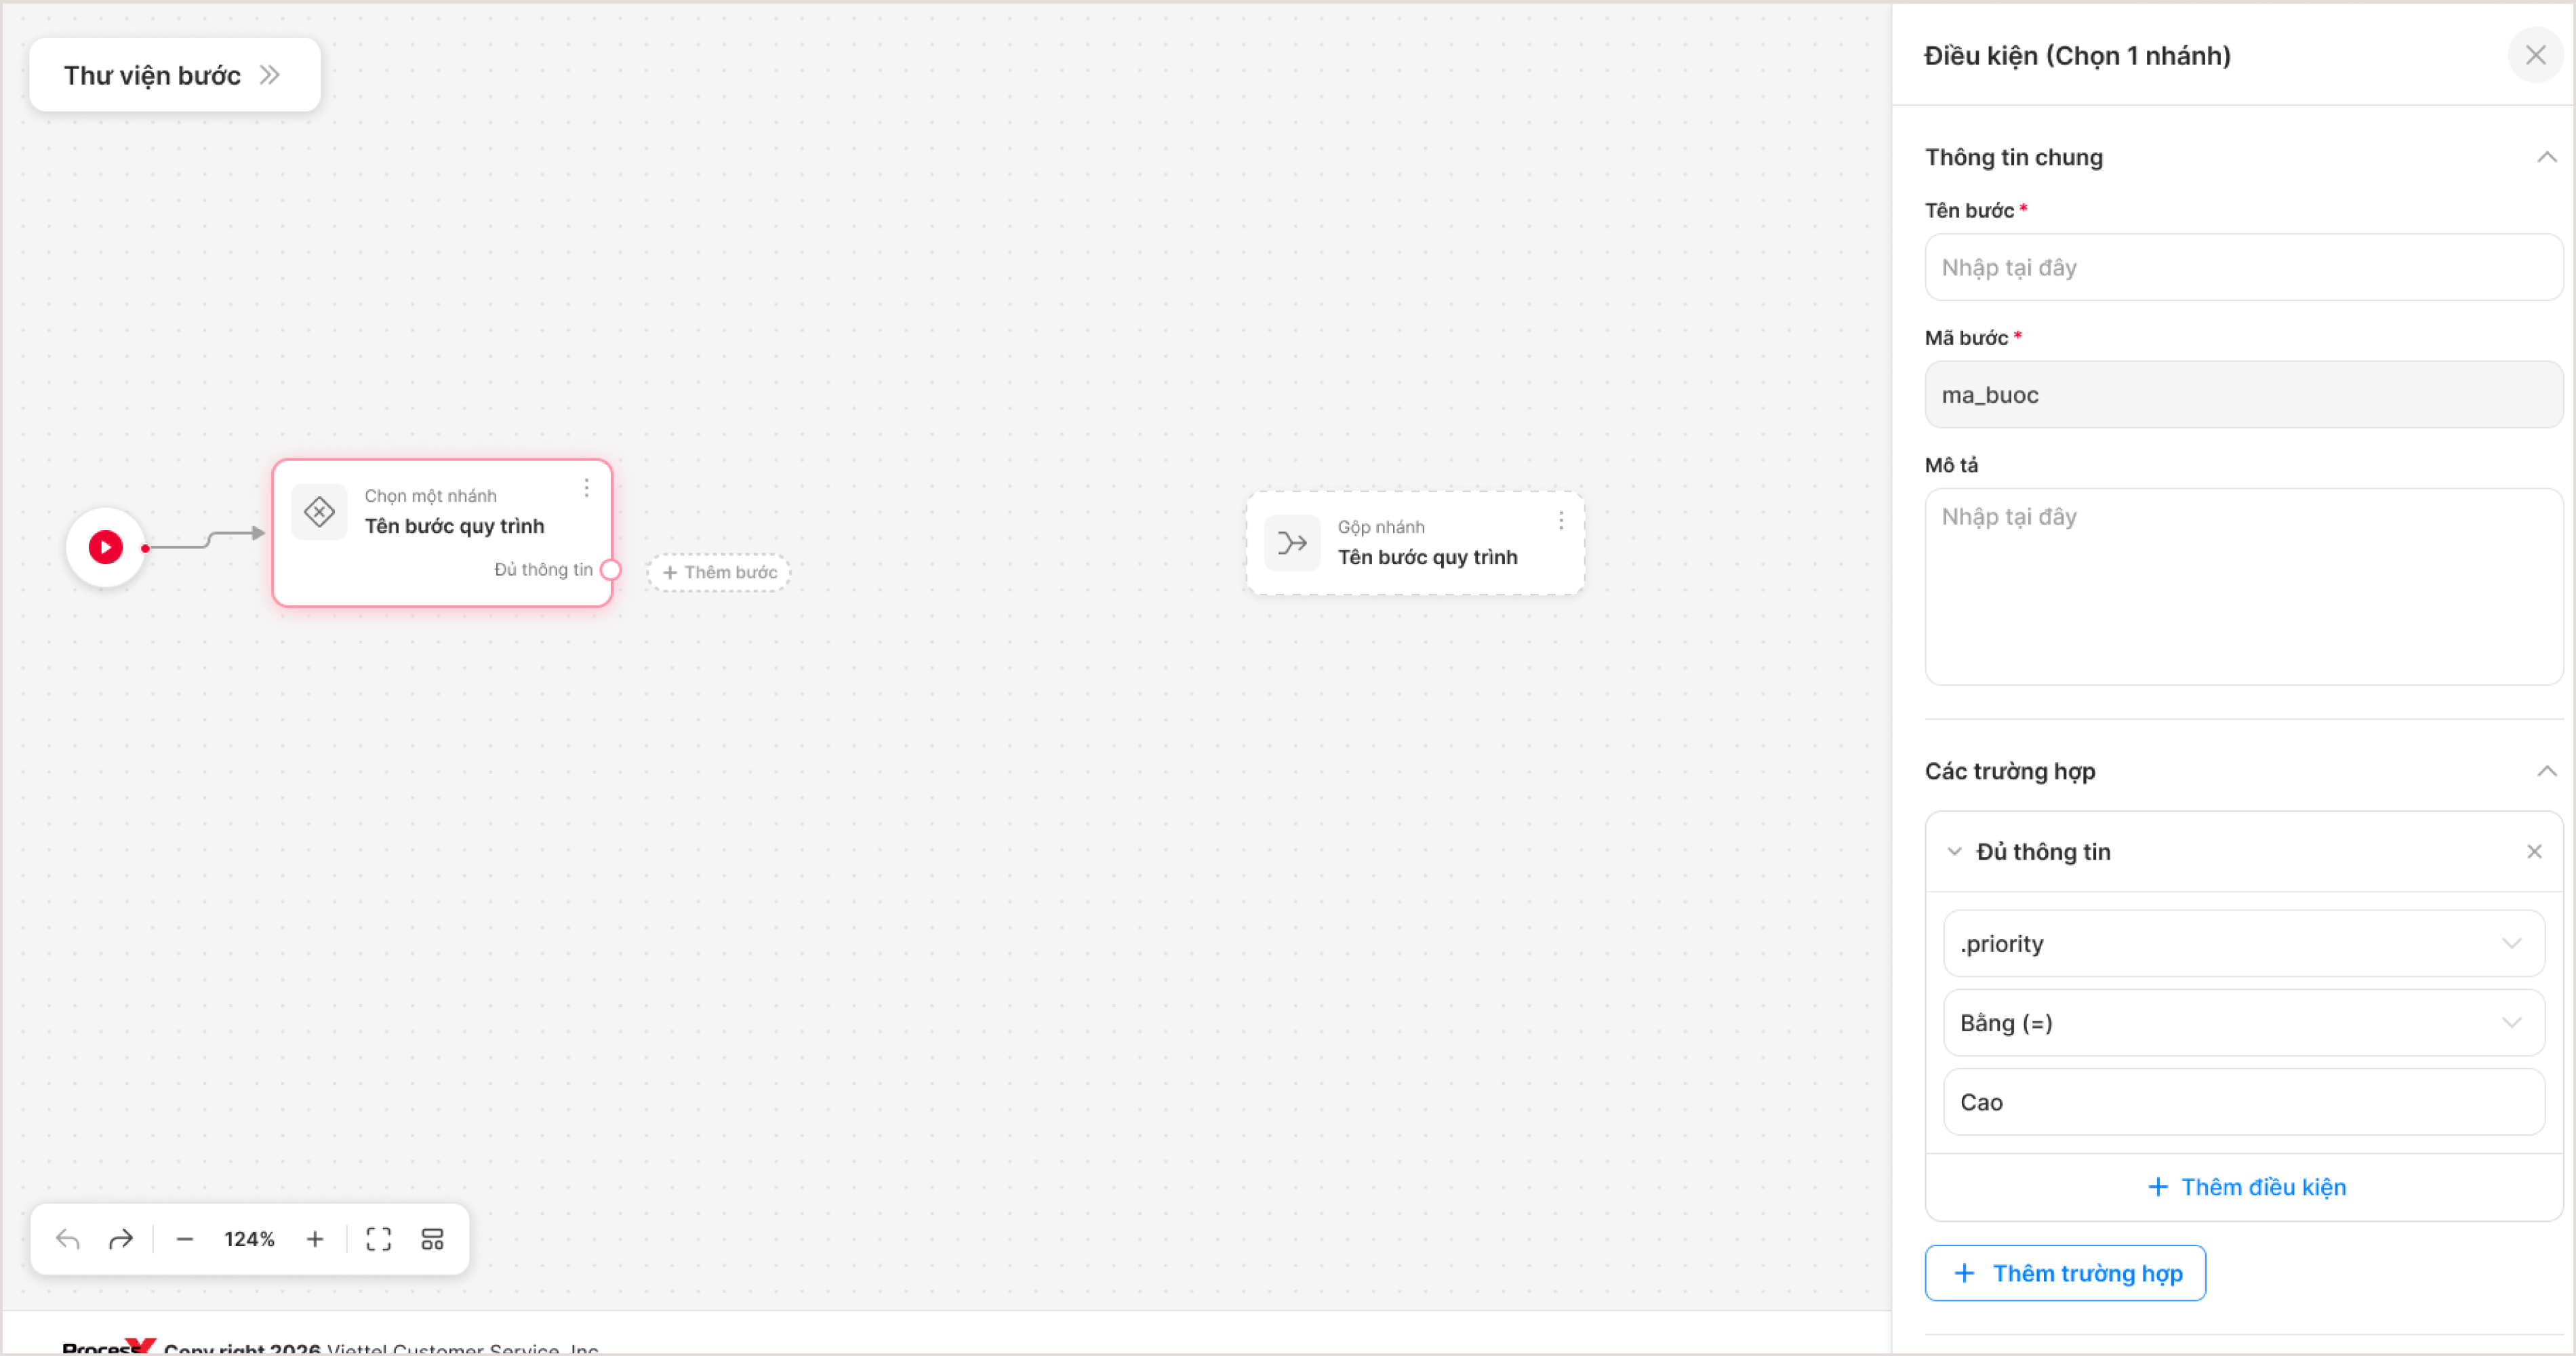Open the Bằng (=) operator dropdown
Screen dimensions: 2576x1356
pyautogui.click(x=2243, y=1022)
